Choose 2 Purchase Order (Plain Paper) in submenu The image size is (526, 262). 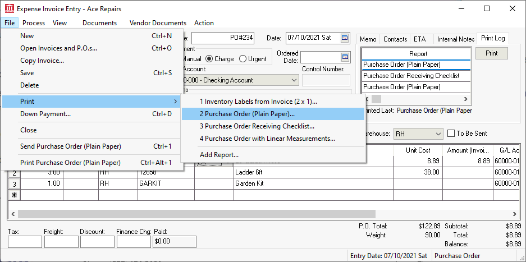pyautogui.click(x=273, y=114)
